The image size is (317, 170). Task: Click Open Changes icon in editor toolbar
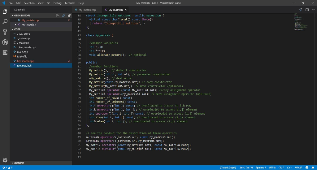click(300, 10)
